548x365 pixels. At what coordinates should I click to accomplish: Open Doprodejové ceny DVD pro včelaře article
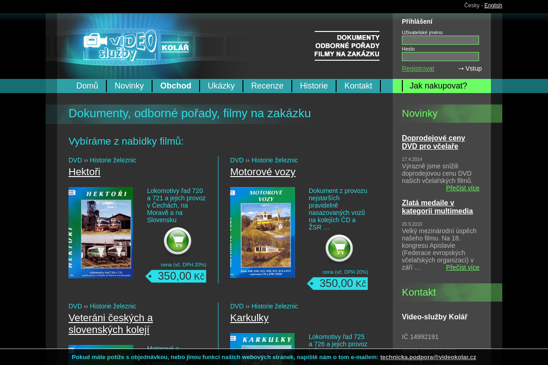click(x=433, y=142)
